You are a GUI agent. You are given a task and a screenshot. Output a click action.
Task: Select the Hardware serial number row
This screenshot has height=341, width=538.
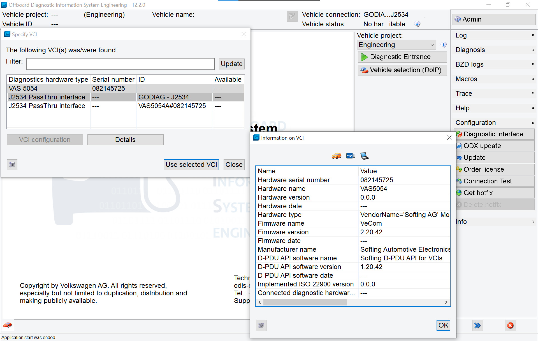(353, 180)
